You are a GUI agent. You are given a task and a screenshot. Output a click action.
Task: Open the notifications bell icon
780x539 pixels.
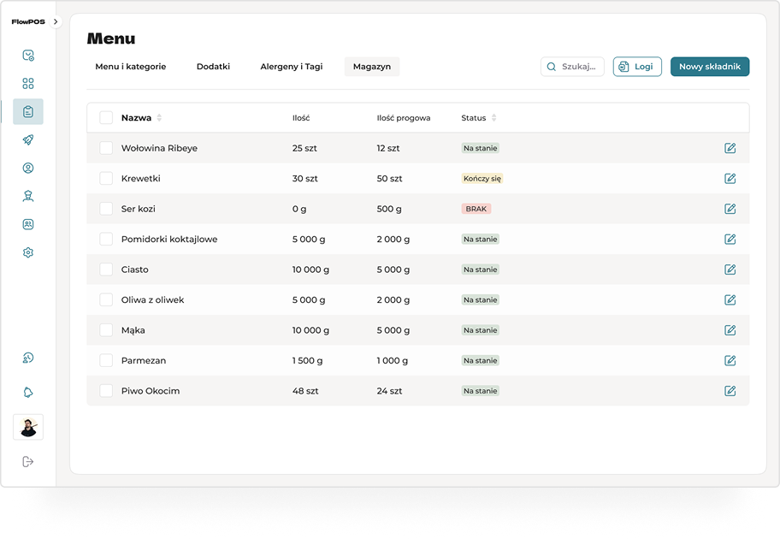28,393
